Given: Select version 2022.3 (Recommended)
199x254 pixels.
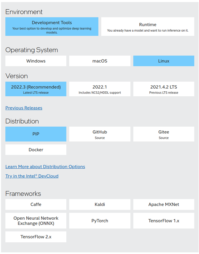Looking at the screenshot, I should 36,89.
